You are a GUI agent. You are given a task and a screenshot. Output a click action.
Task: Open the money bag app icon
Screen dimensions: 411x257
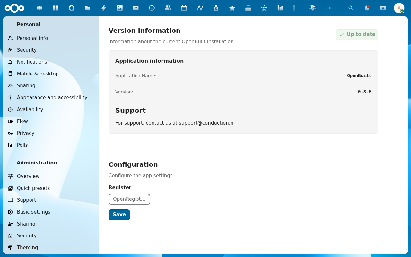point(216,8)
